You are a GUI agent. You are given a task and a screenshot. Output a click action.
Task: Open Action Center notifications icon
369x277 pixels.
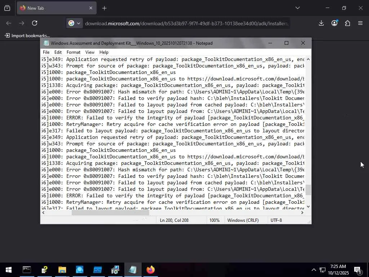[x=358, y=270]
